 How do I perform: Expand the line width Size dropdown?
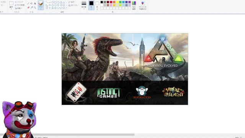tap(84, 5)
